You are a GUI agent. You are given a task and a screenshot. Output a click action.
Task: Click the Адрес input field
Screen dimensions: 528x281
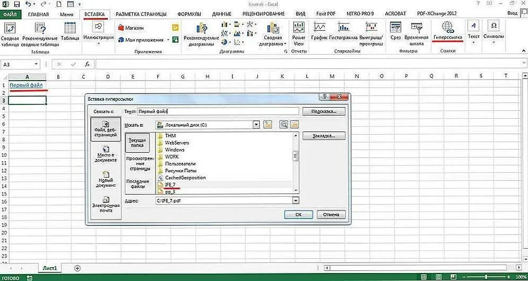click(223, 200)
